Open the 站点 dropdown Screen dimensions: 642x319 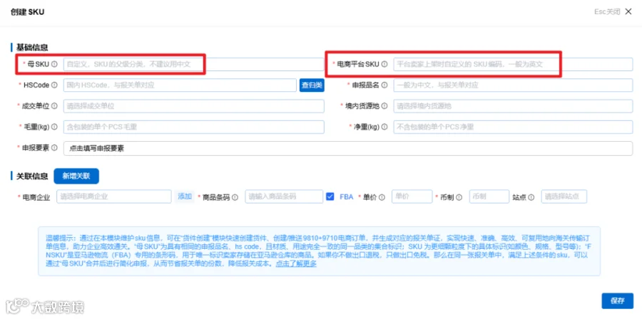[564, 197]
